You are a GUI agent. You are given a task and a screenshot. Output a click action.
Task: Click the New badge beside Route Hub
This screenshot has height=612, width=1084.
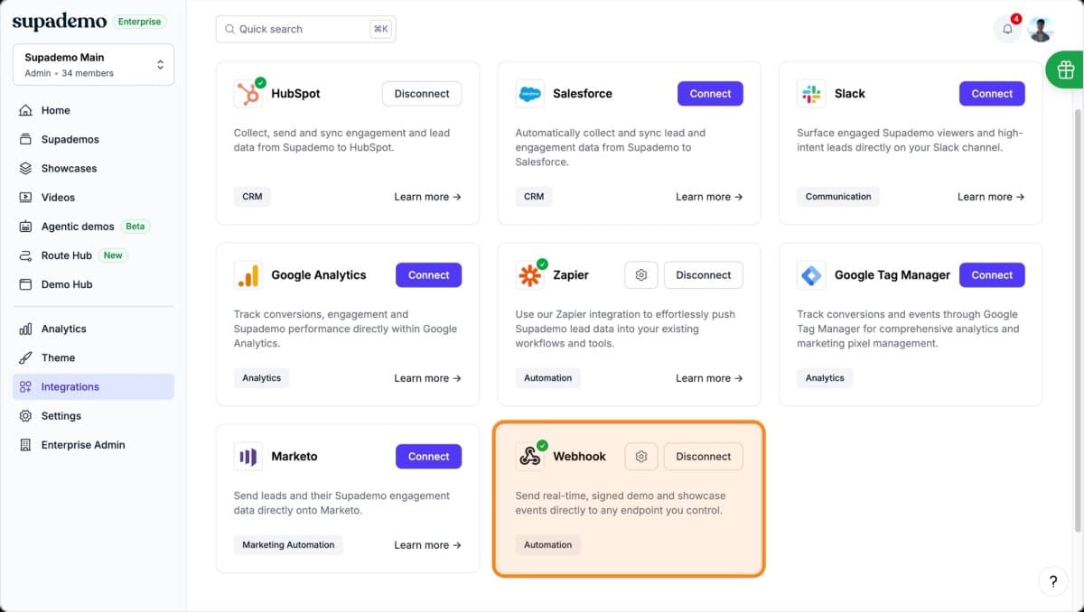point(113,255)
